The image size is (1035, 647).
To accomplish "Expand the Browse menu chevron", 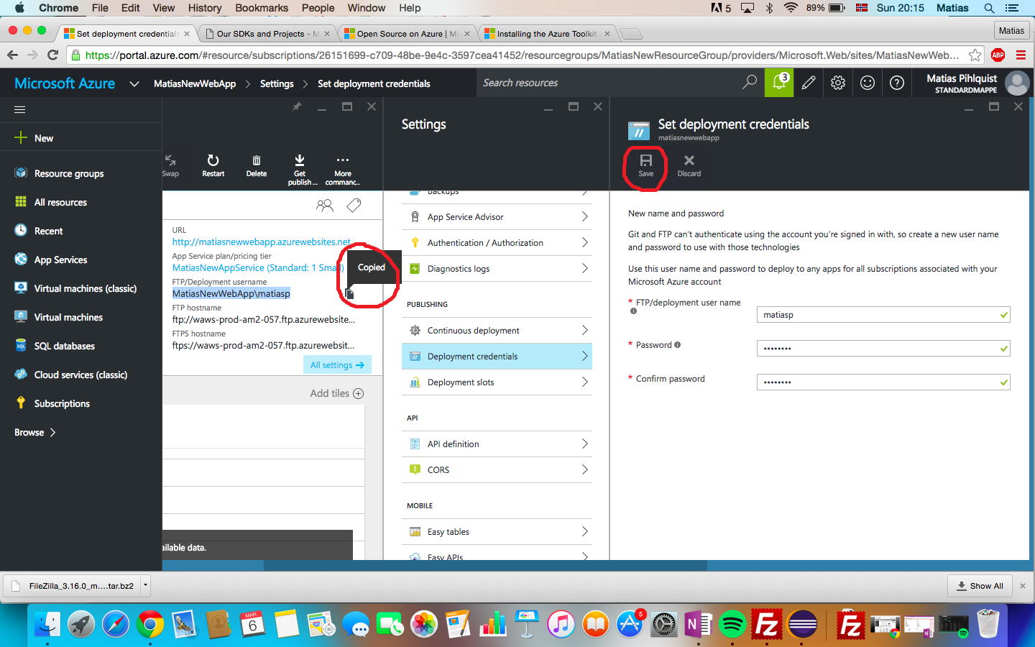I will (x=52, y=432).
